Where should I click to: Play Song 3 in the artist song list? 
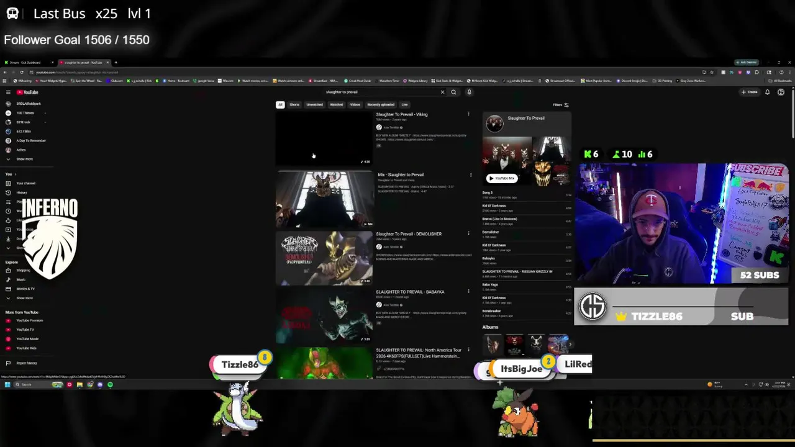point(527,194)
